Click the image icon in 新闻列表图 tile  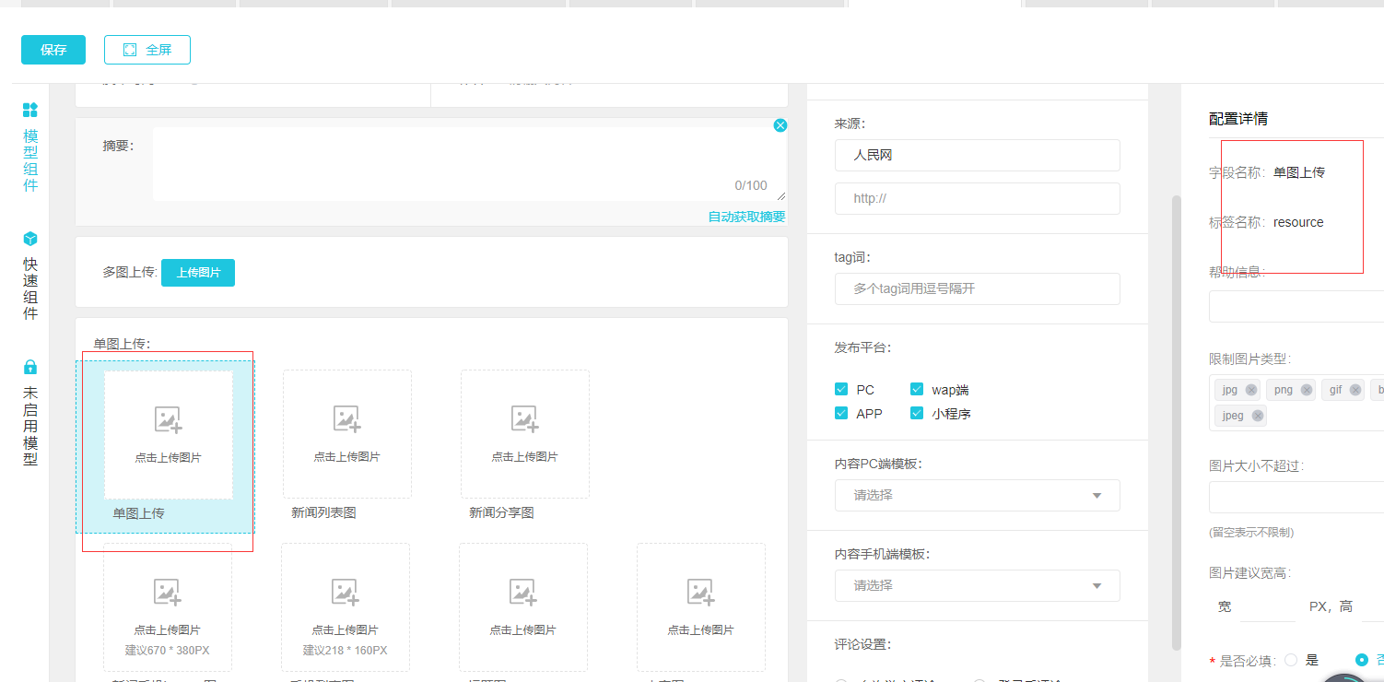pyautogui.click(x=346, y=419)
